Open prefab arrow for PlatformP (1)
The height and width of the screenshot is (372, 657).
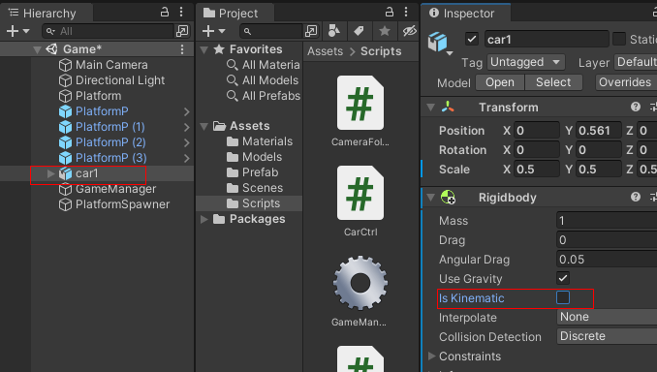pos(187,127)
